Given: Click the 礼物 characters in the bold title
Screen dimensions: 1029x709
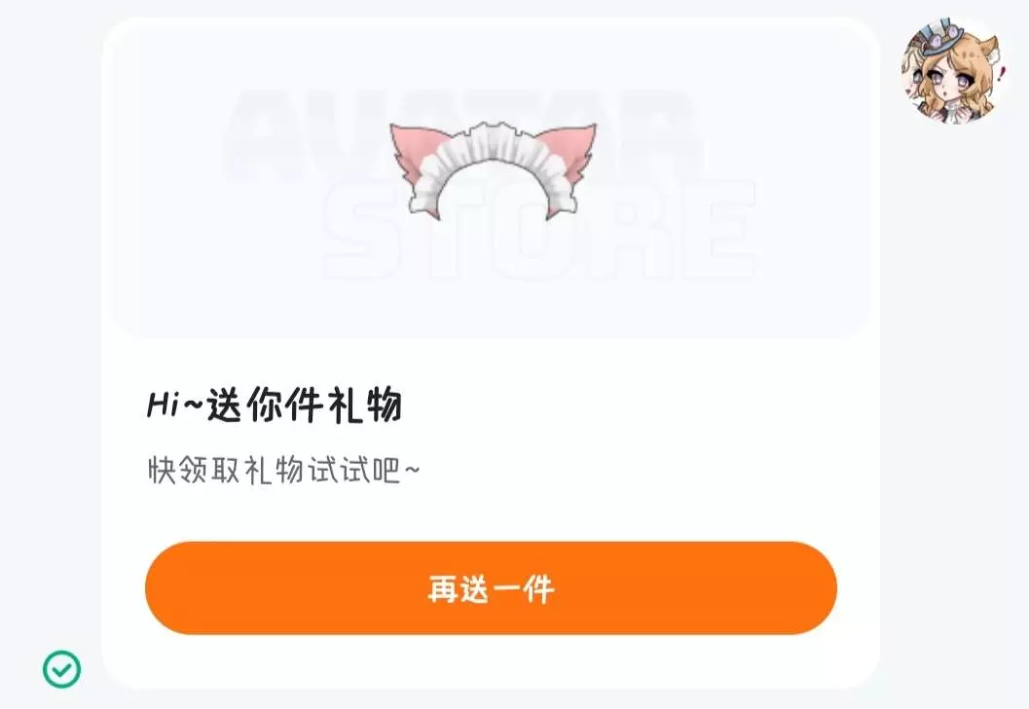Looking at the screenshot, I should 365,406.
